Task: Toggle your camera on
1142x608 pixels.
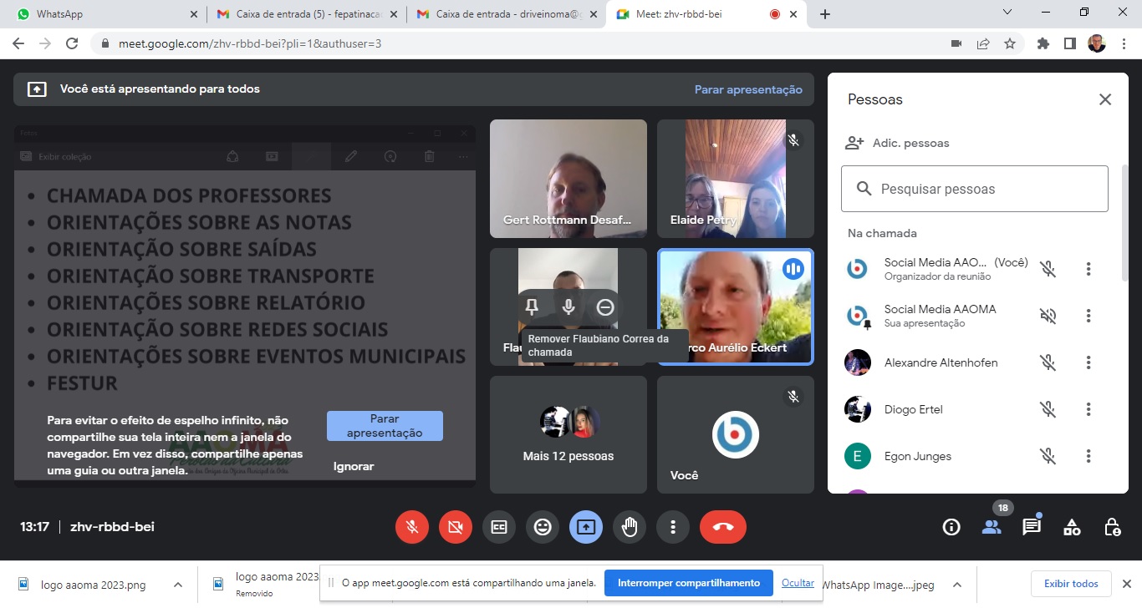Action: tap(456, 527)
